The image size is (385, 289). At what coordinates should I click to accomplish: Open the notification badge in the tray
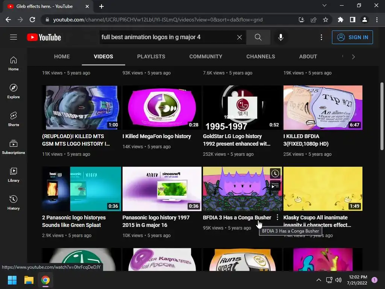tap(374, 280)
